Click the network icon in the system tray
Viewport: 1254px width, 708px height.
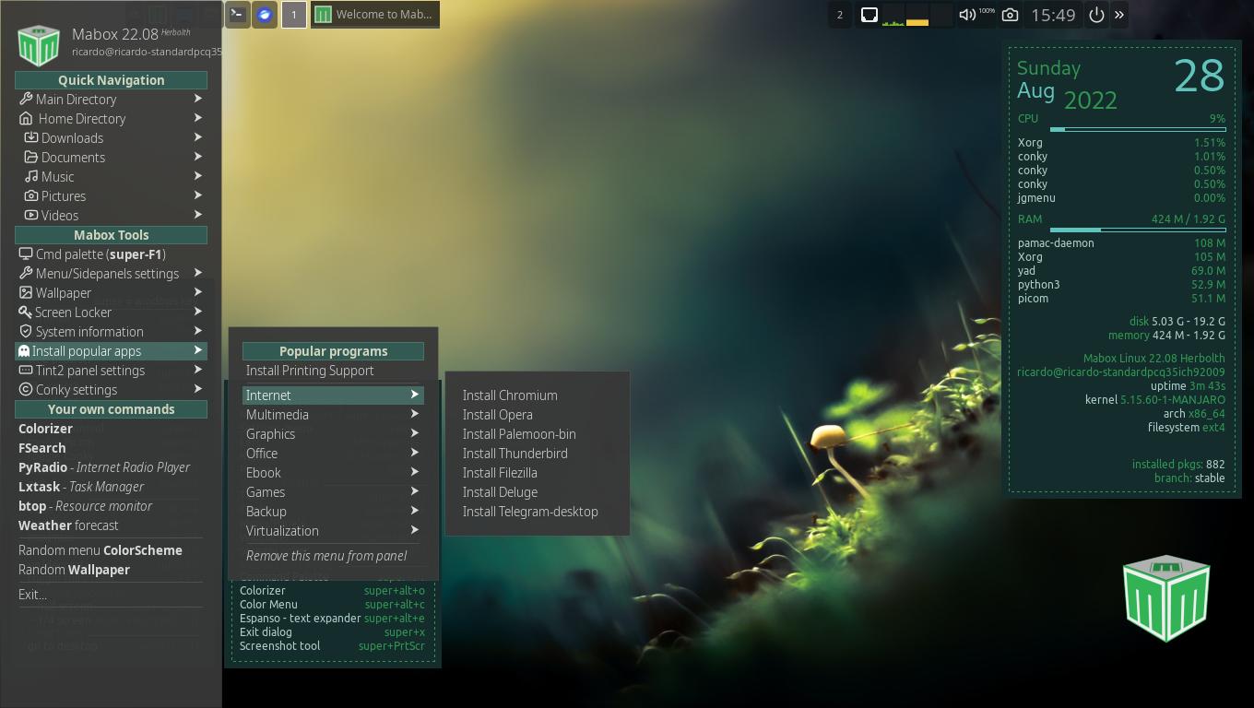pyautogui.click(x=869, y=15)
